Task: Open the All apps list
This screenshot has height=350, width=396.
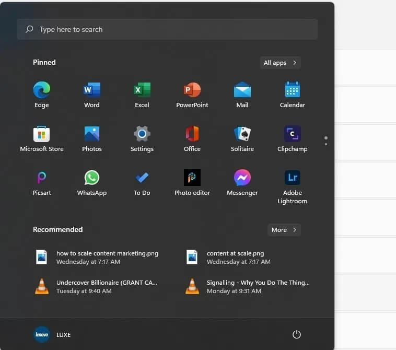Action: 280,63
